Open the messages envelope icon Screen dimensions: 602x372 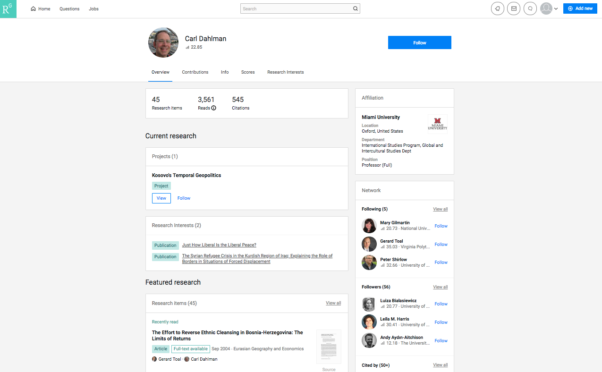[x=514, y=8]
